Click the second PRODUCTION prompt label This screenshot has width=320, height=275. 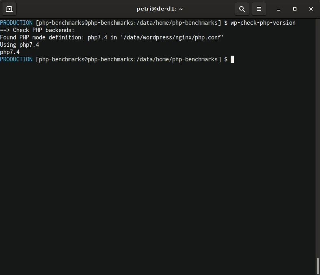click(16, 59)
